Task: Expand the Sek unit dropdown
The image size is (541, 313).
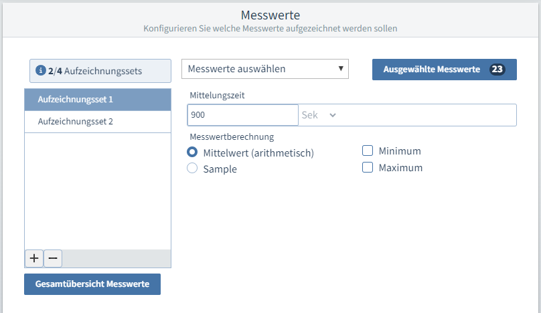Action: click(319, 115)
